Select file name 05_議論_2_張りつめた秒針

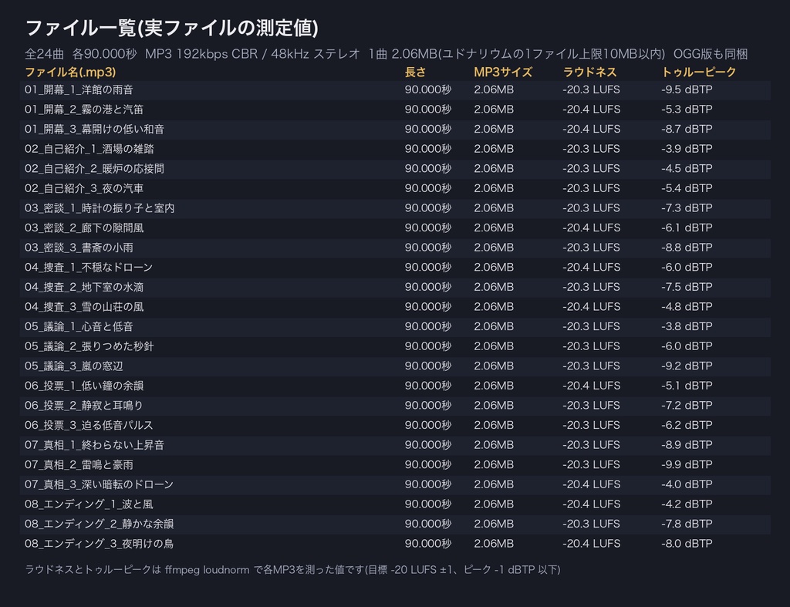(89, 346)
